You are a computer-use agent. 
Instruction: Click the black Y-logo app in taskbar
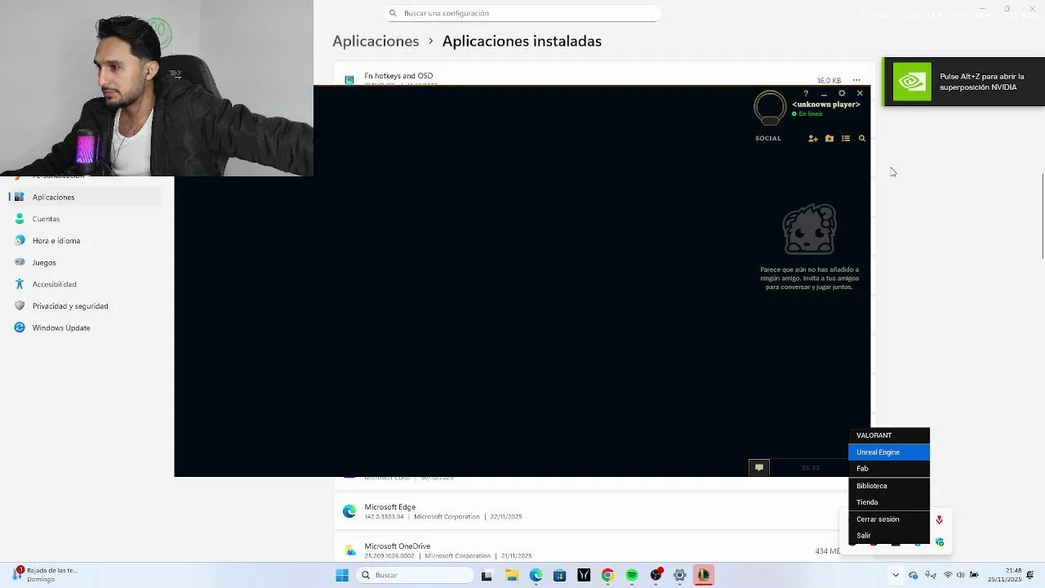584,575
